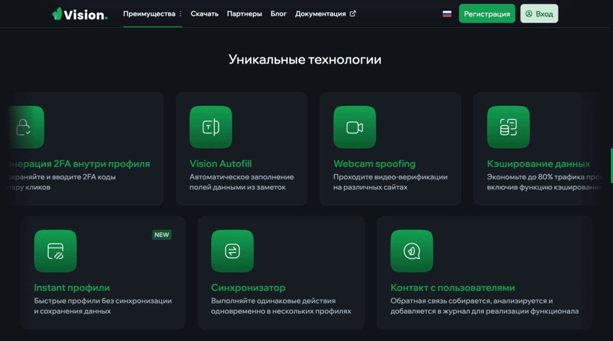This screenshot has width=613, height=341.
Task: Click text 'Проходите видео-верификации на различных сайтах'
Action: 391,182
